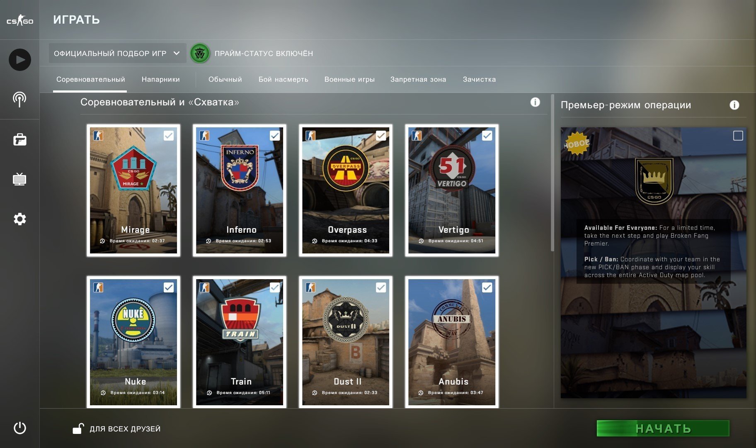Click Train wait time text 05:11
756x448 pixels.
click(243, 393)
